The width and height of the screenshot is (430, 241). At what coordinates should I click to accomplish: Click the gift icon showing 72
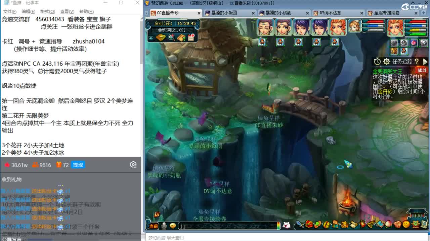pos(58,165)
